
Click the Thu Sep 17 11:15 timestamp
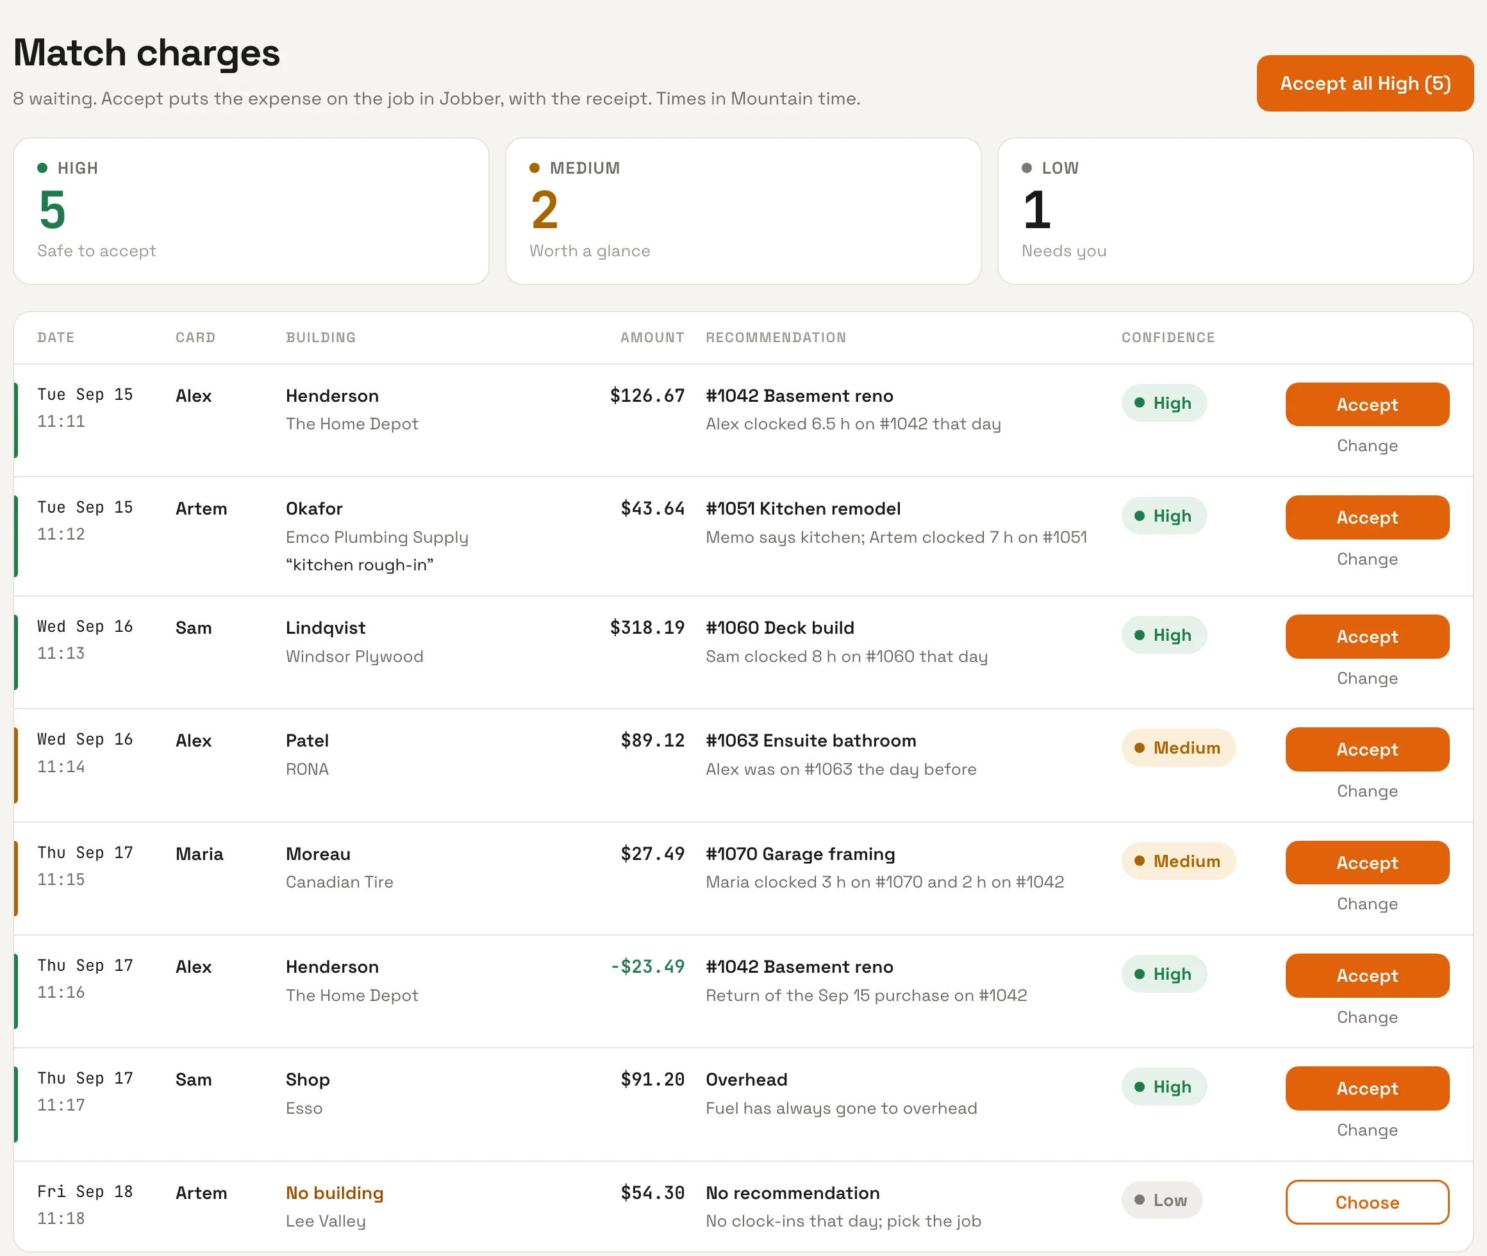(85, 866)
